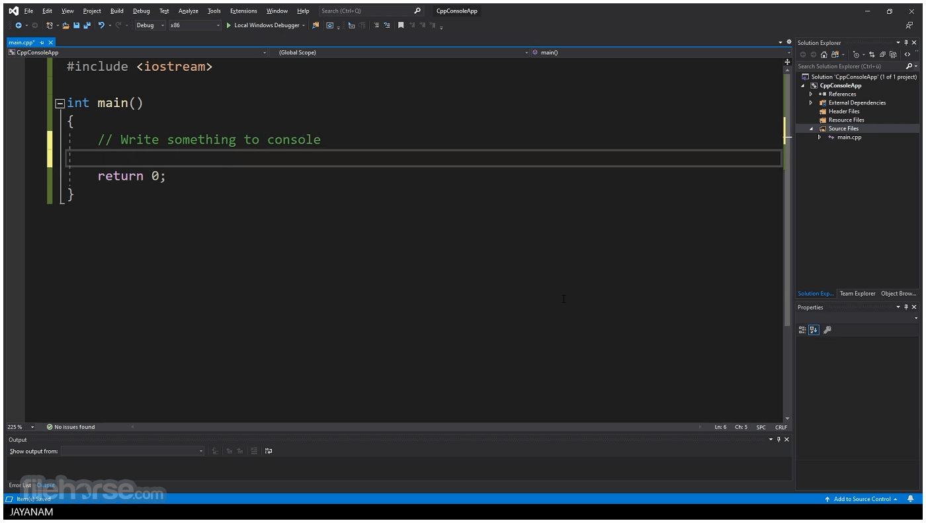Click the Find in Files toolbar icon
The image size is (926, 523).
pyautogui.click(x=316, y=25)
